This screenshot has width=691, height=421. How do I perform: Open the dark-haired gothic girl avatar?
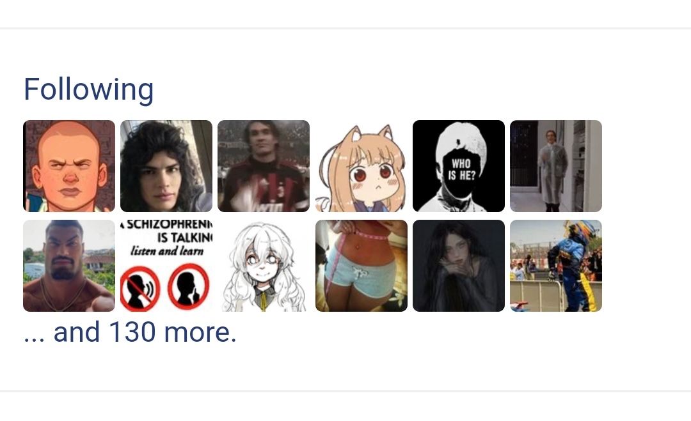pos(458,266)
